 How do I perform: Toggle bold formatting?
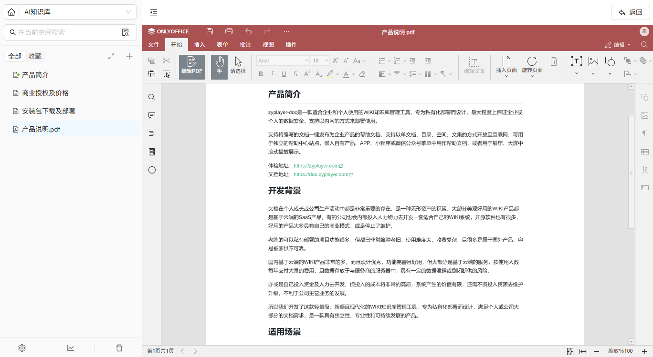click(261, 74)
